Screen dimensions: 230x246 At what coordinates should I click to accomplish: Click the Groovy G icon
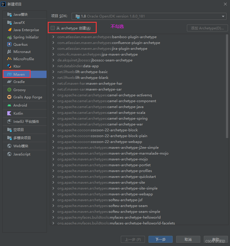(x=9, y=90)
